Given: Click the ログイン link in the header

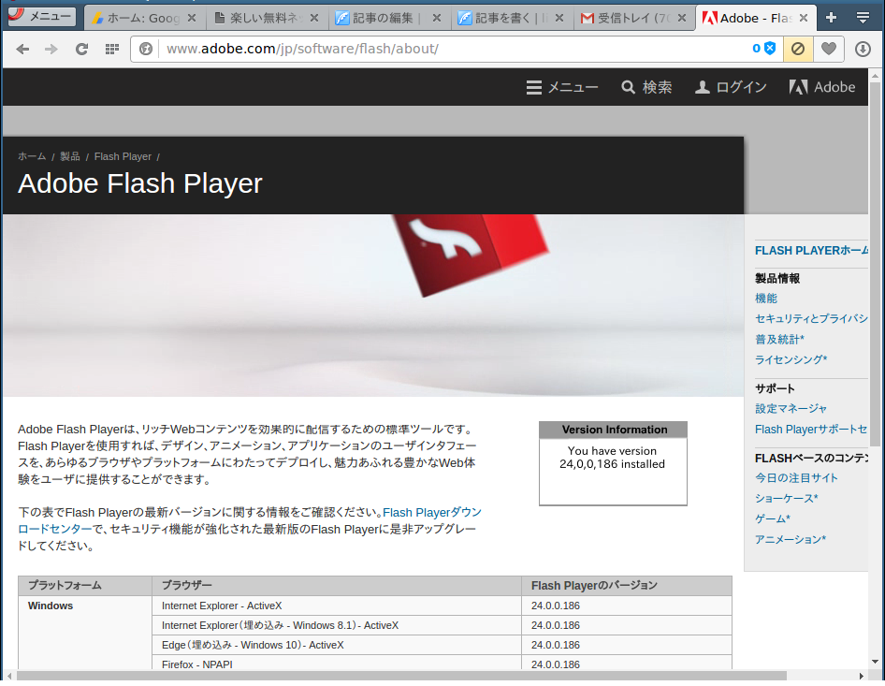Looking at the screenshot, I should coord(731,88).
